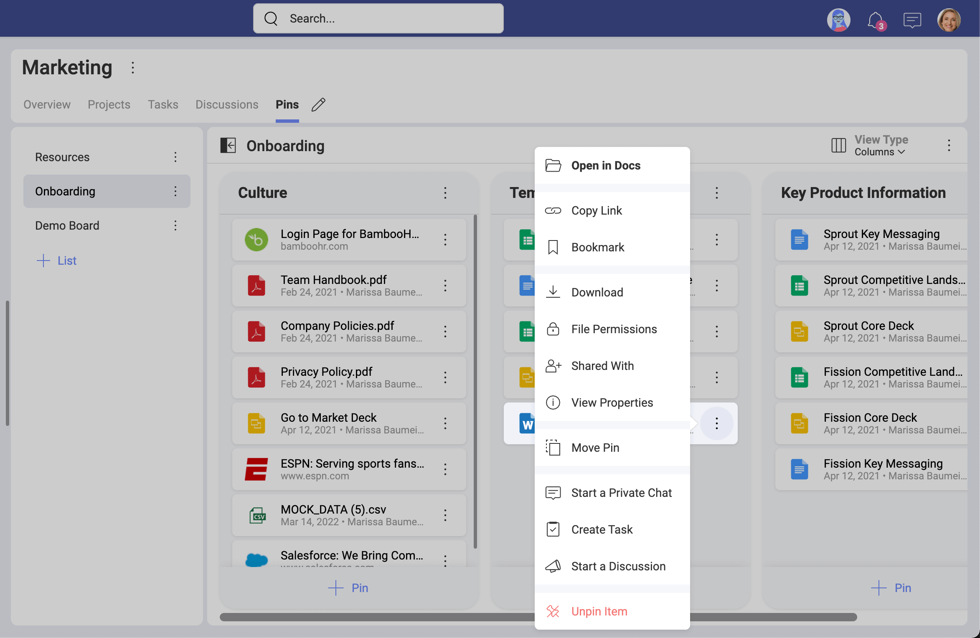Viewport: 980px width, 638px height.
Task: Click the Bookmark icon in context menu
Action: [553, 246]
